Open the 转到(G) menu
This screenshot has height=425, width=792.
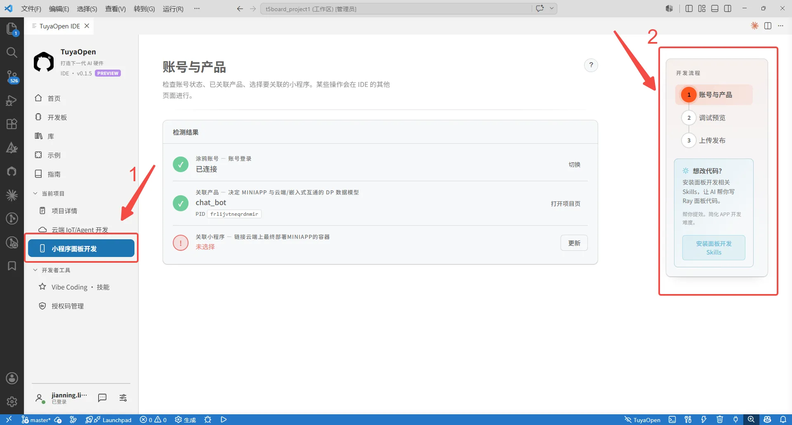tap(144, 9)
